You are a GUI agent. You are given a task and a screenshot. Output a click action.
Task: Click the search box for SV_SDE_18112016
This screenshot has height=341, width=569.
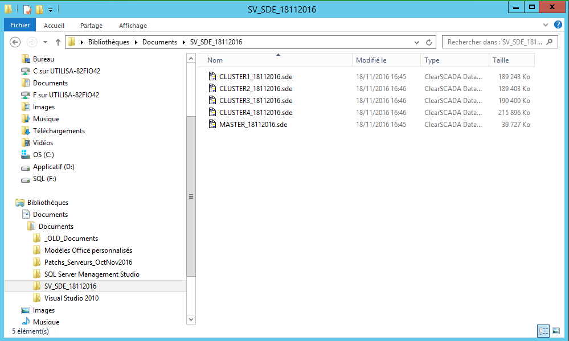pos(494,42)
